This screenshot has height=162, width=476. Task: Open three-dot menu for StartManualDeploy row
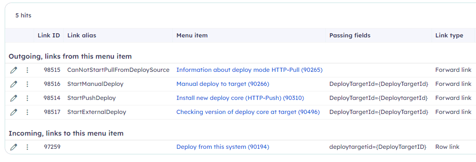click(x=27, y=84)
